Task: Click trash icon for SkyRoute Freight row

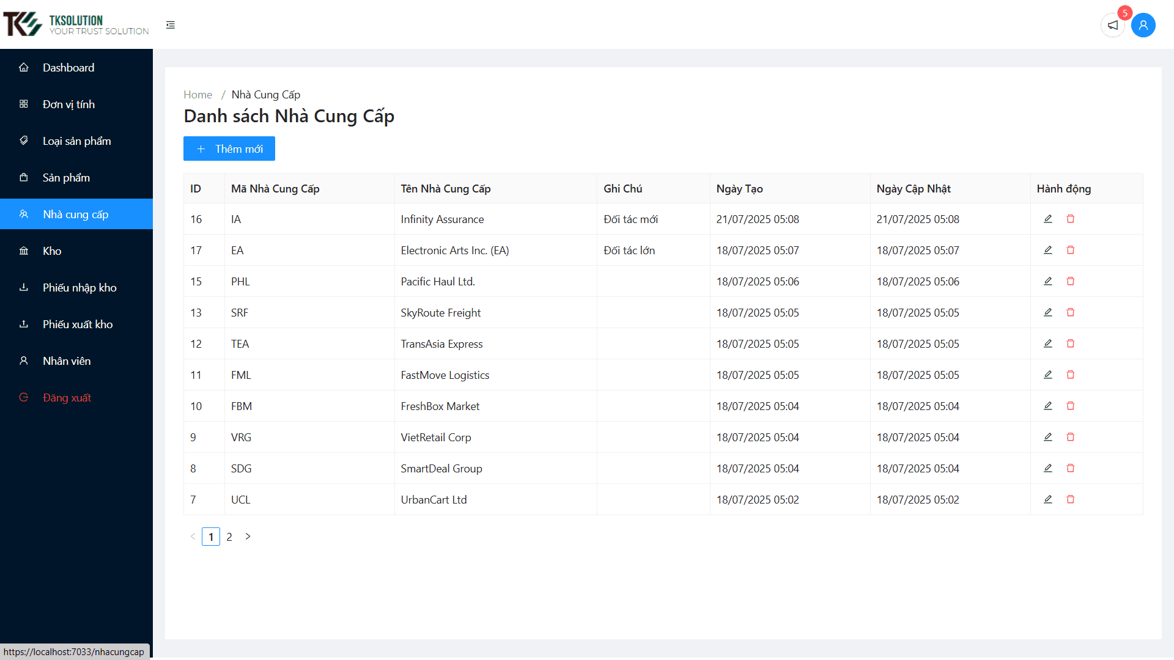Action: (1070, 312)
